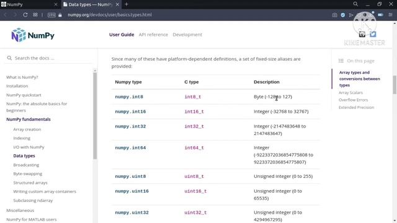
Task: Open the What is NumPy? sidebar link
Action: 22,77
